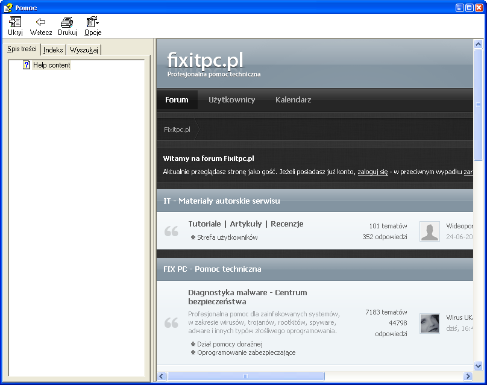Open the Opcje options menu
Viewport: 487px width, 385px height.
pos(93,26)
